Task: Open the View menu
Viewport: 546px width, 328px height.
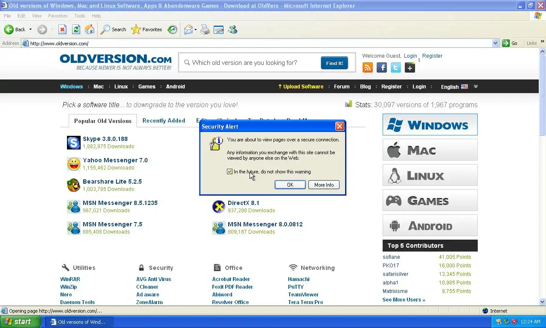Action: click(x=37, y=16)
